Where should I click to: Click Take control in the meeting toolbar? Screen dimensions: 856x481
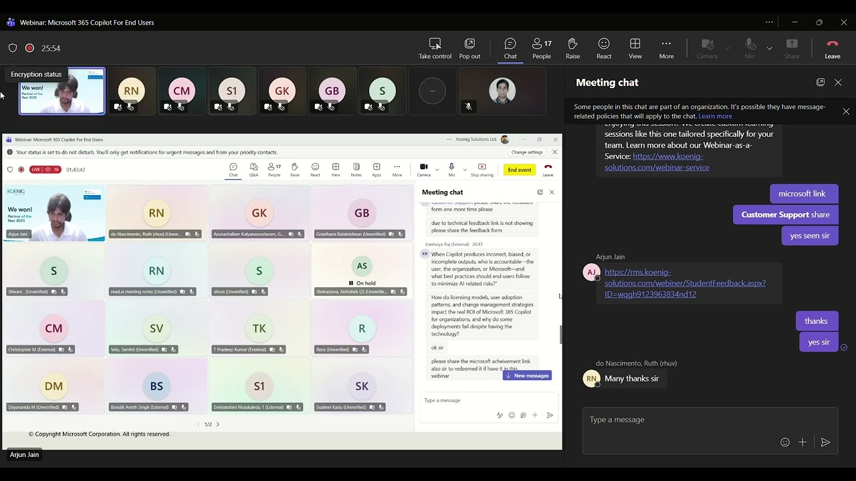[x=435, y=48]
